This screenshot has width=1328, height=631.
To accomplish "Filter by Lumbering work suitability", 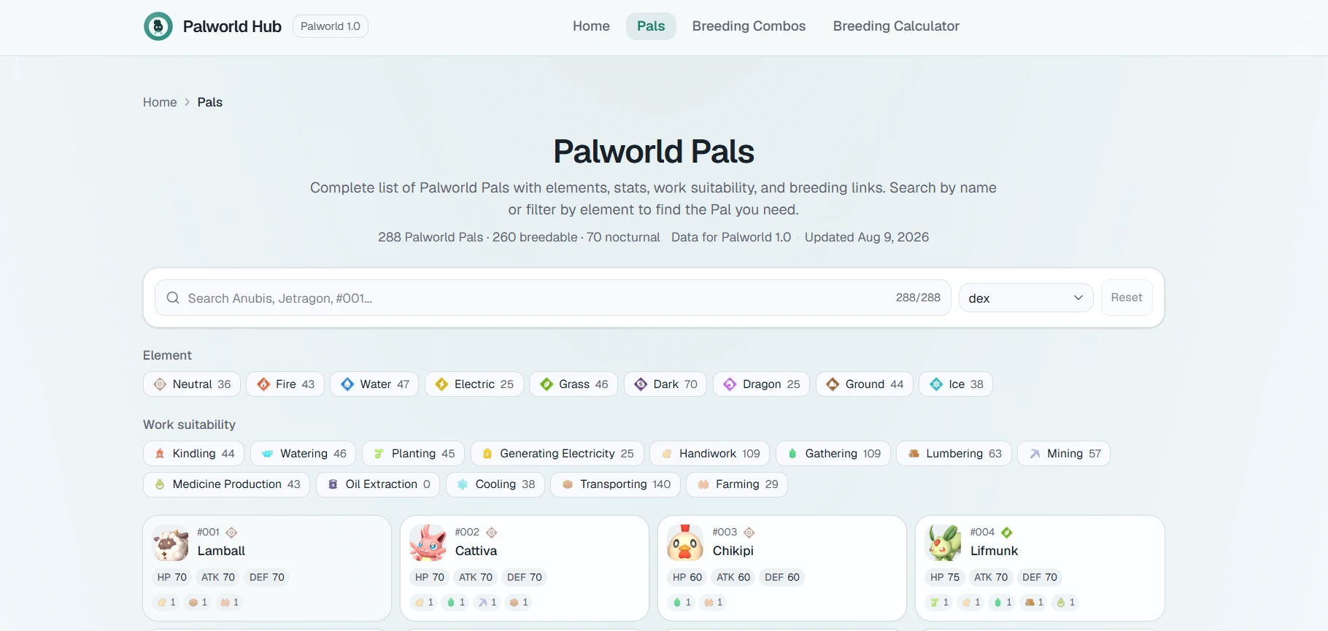I will pyautogui.click(x=954, y=454).
